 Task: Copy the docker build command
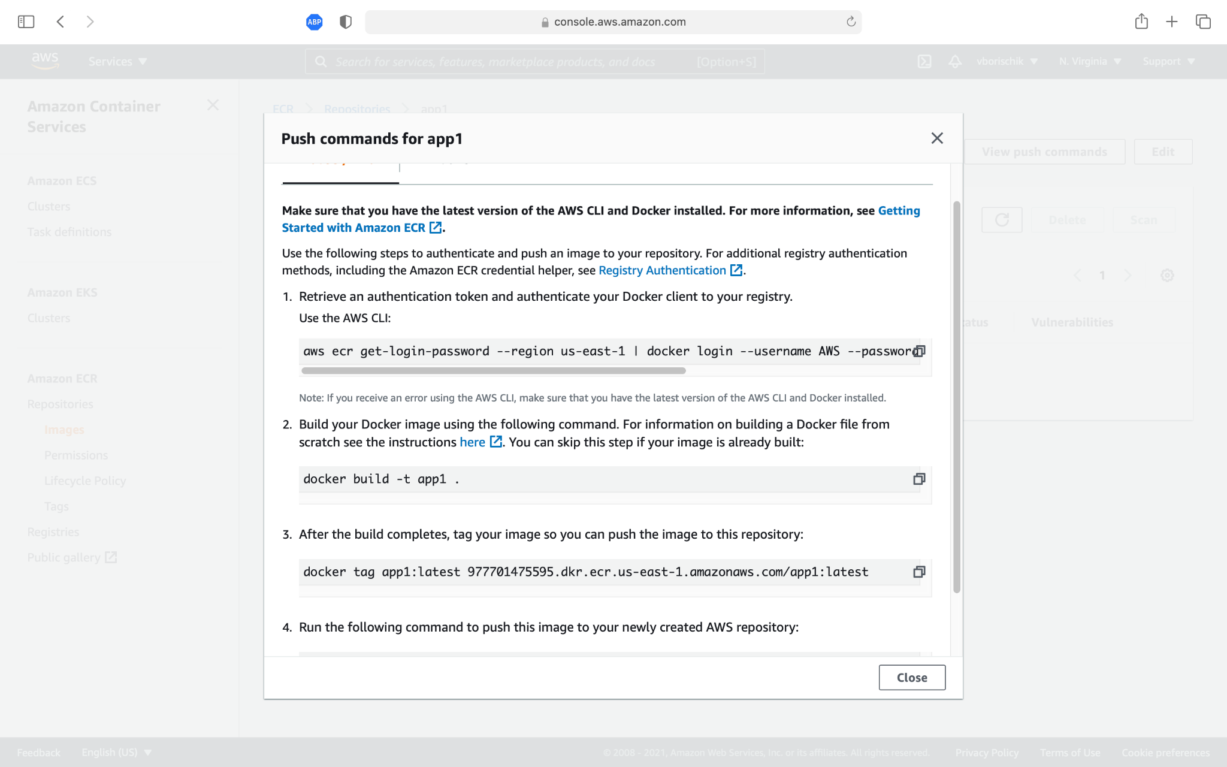click(x=919, y=479)
